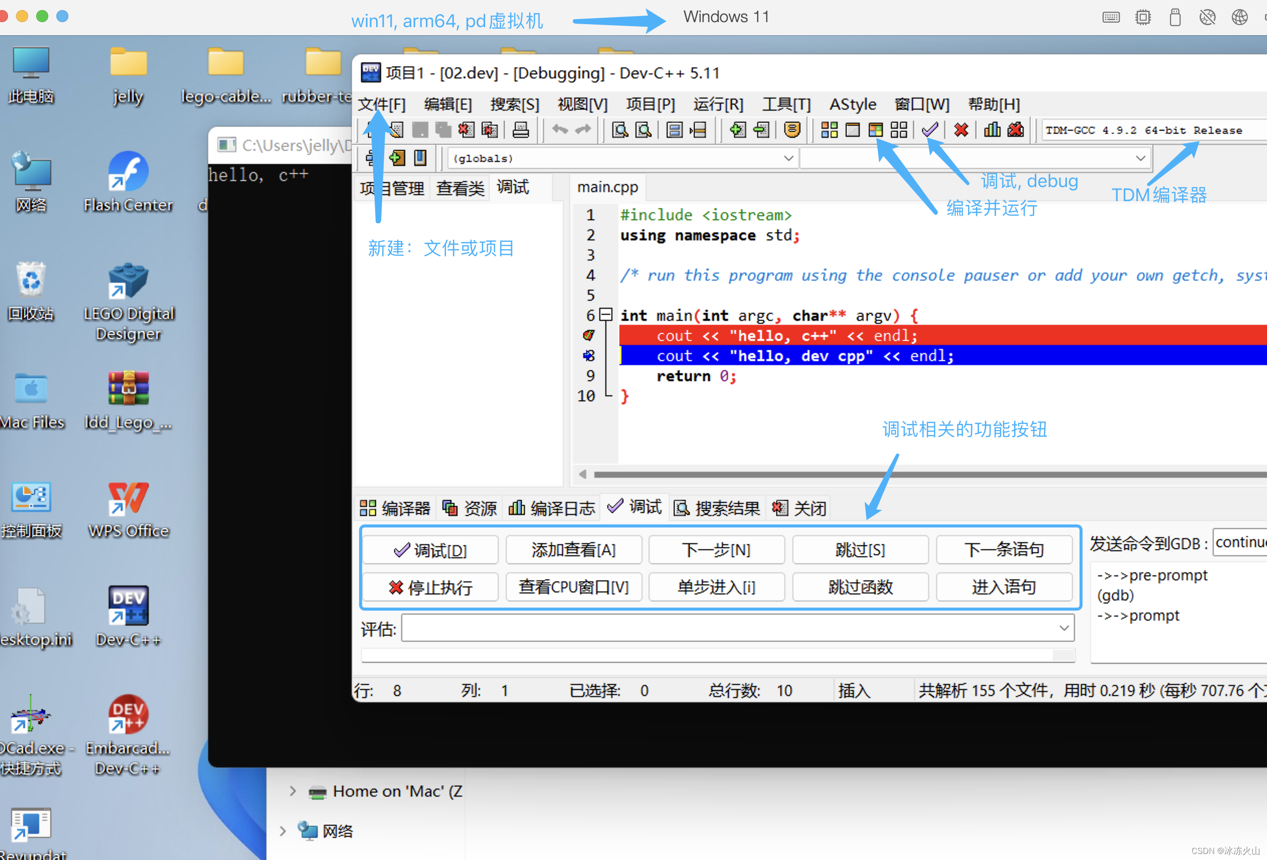Viewport: 1267px width, 860px height.
Task: Click the CPU Window (查看CPU窗口) icon
Action: 572,587
